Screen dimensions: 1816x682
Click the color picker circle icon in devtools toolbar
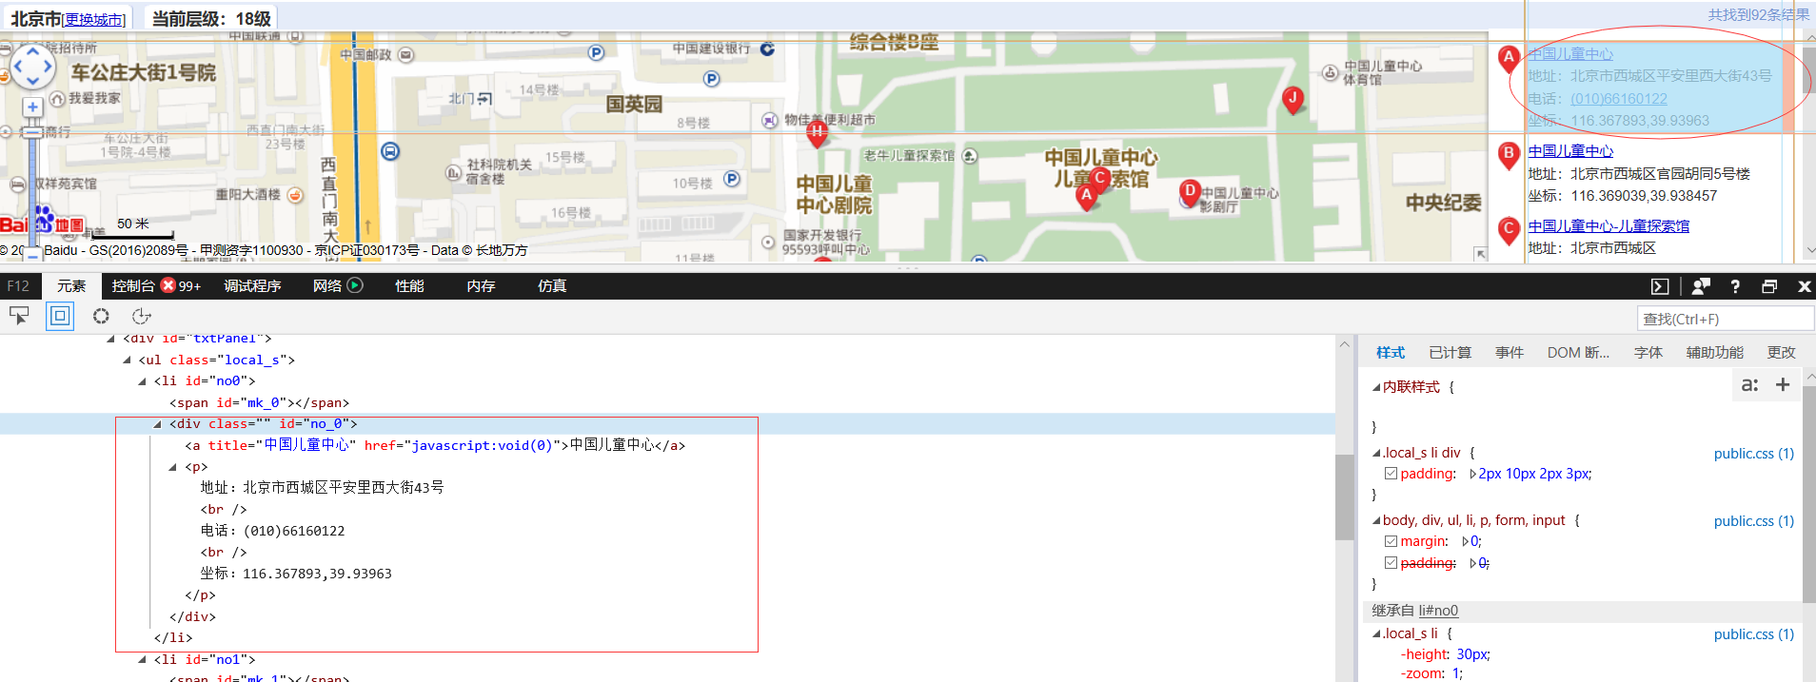pos(101,316)
